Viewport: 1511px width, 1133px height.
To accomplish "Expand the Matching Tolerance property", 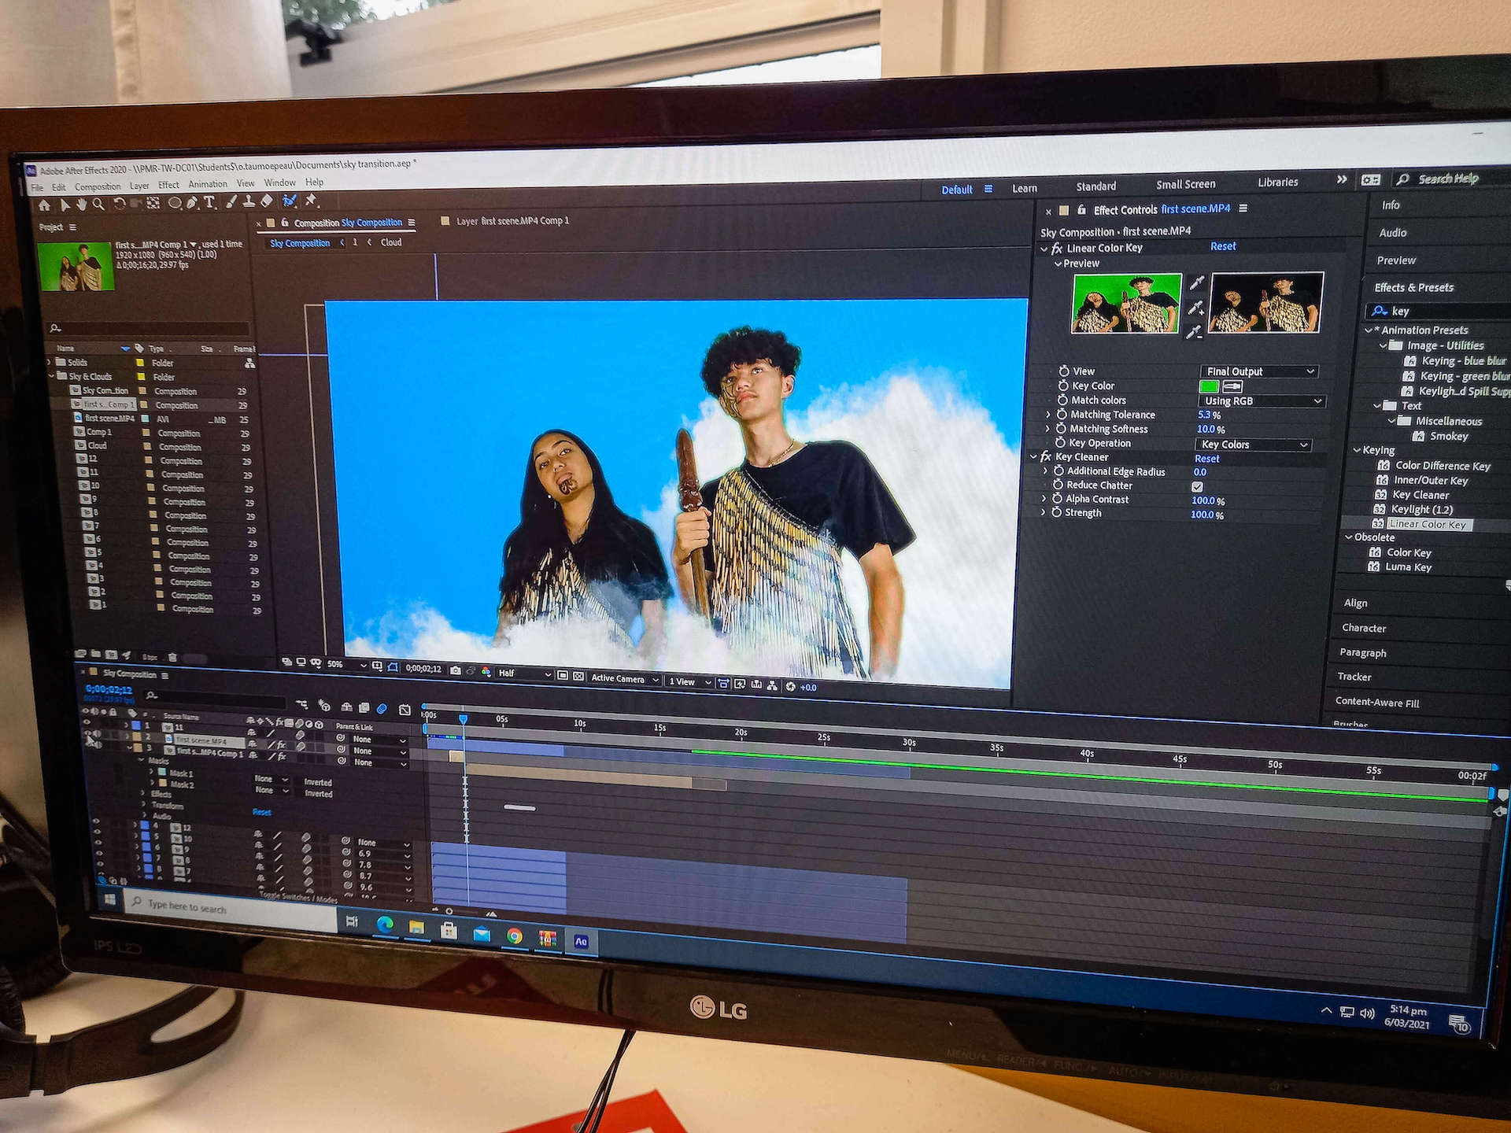I will click(x=1047, y=415).
